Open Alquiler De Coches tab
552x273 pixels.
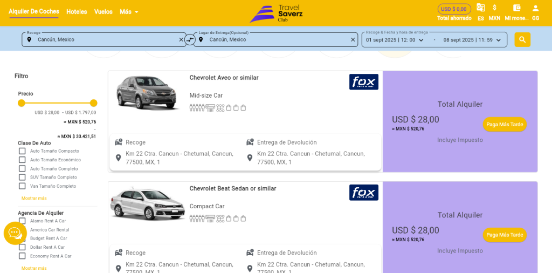click(34, 12)
